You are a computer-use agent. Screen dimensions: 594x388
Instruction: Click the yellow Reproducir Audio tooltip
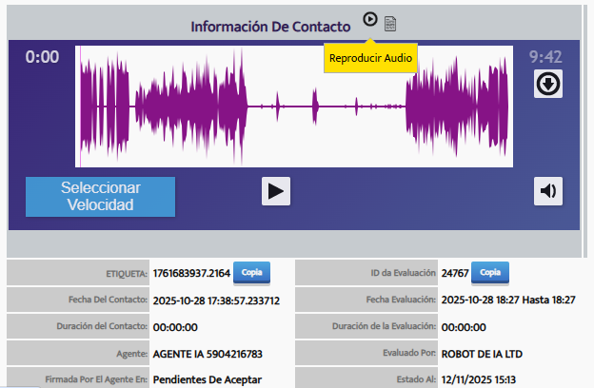[x=370, y=58]
